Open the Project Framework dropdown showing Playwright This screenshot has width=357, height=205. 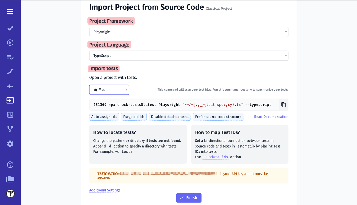(x=189, y=32)
